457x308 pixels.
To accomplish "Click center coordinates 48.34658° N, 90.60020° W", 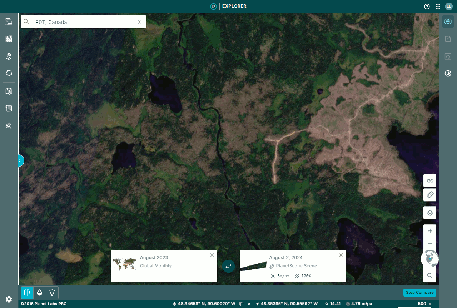I will [207, 304].
